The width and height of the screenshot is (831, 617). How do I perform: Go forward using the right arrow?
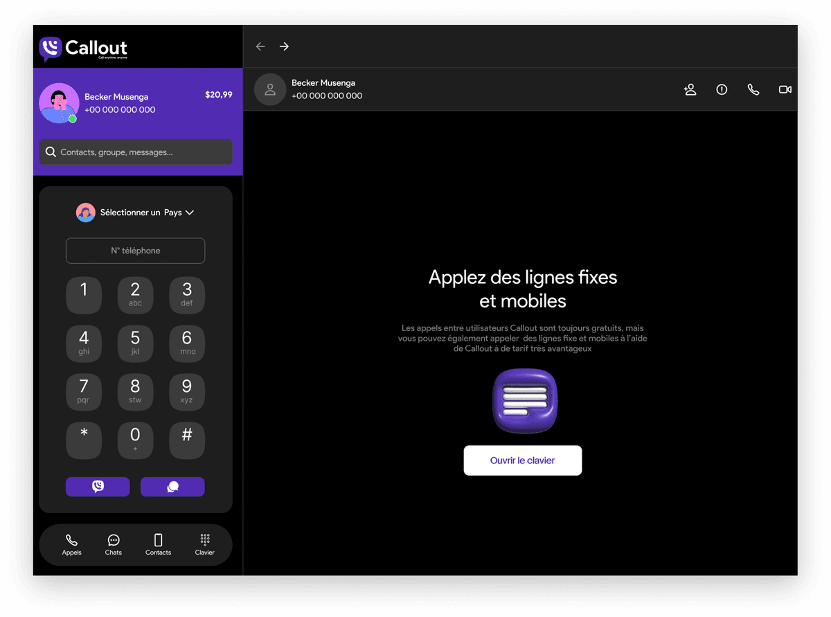click(x=284, y=46)
